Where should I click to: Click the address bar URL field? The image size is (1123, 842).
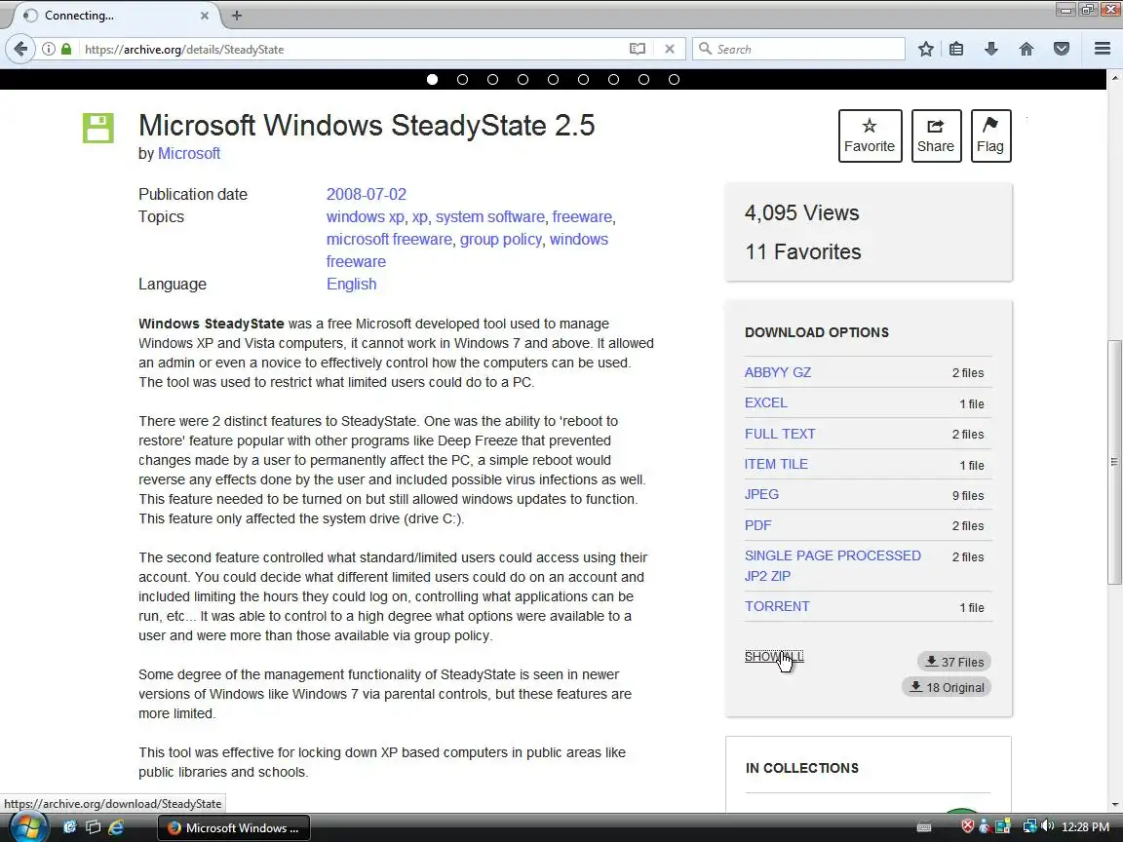point(351,49)
